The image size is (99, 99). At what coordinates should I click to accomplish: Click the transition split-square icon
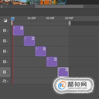(6, 21)
